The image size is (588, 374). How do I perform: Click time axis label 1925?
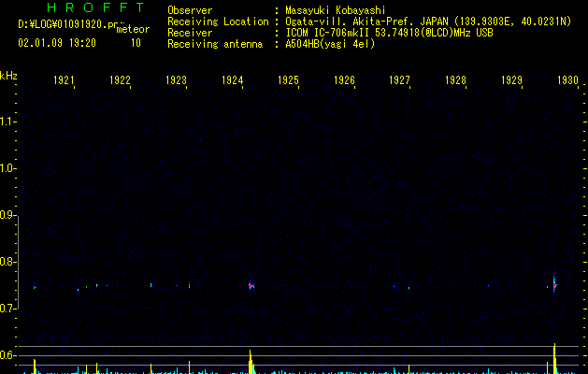coord(288,79)
